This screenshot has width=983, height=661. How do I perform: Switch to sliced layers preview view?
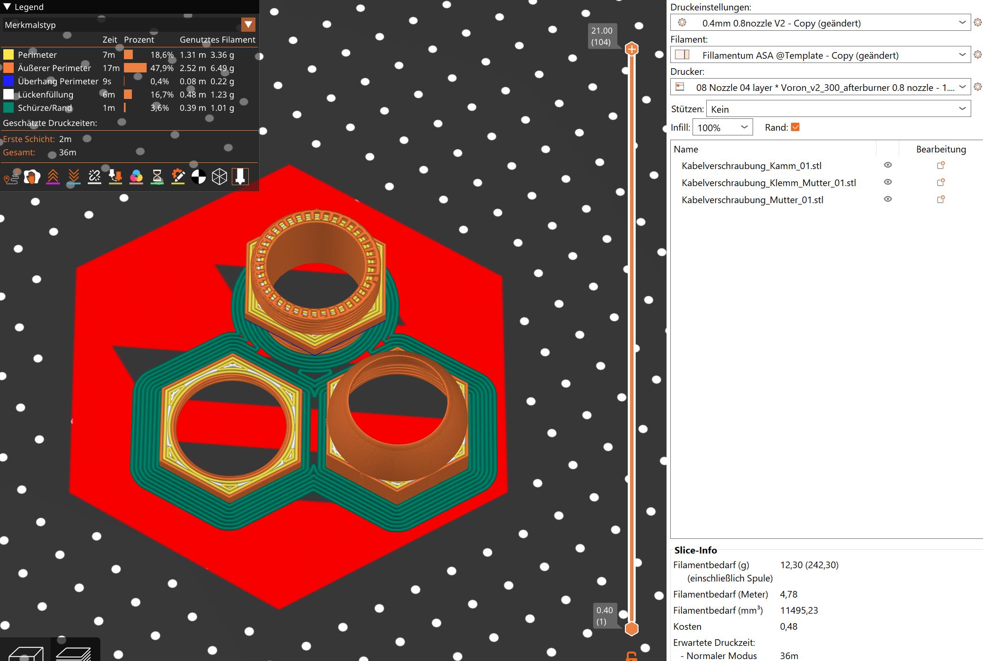point(74,653)
